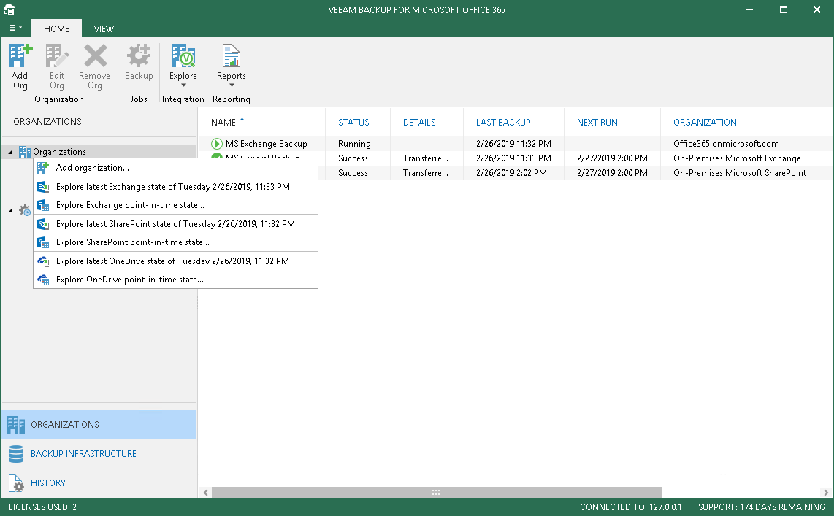The height and width of the screenshot is (516, 834).
Task: Click the Veeam app icon in title bar
Action: click(9, 9)
